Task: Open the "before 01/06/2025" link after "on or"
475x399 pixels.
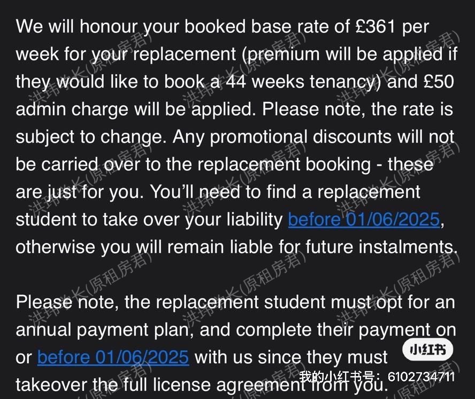Action: (x=113, y=357)
